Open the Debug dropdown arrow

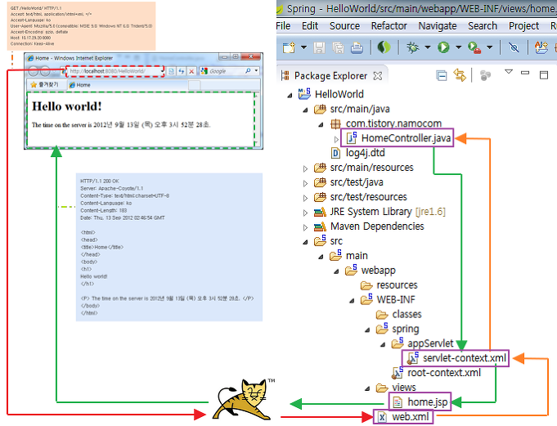[x=428, y=47]
